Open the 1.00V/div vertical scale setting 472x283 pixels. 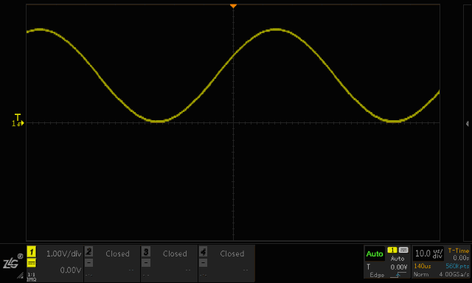[x=64, y=254]
